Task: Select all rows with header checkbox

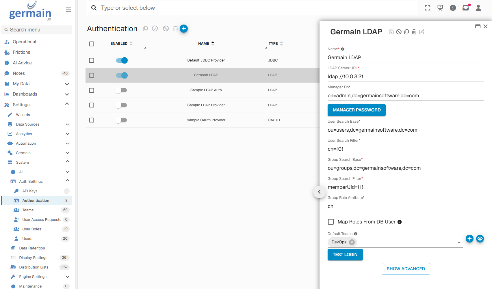Action: [92, 44]
